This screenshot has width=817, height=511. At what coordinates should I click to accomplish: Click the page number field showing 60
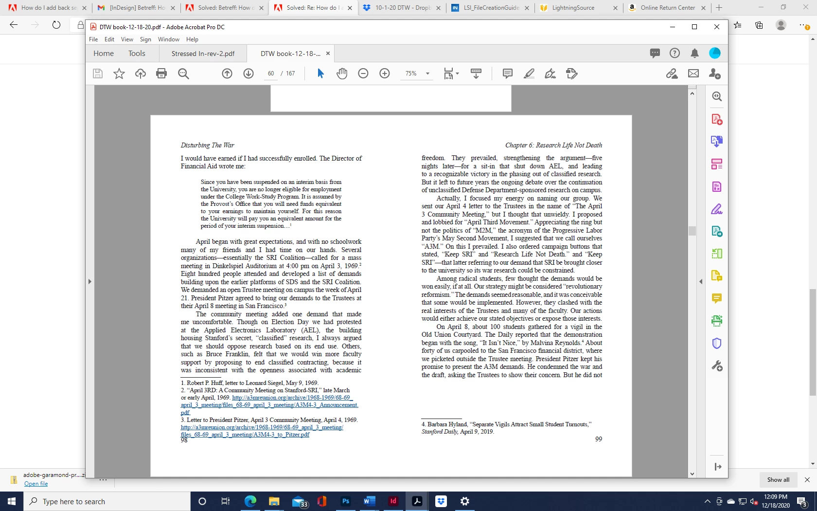(x=271, y=73)
